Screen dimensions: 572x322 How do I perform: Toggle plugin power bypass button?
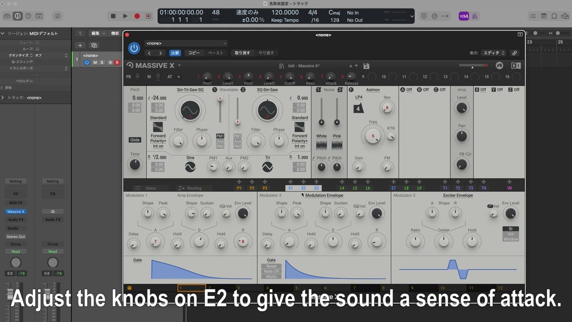134,48
